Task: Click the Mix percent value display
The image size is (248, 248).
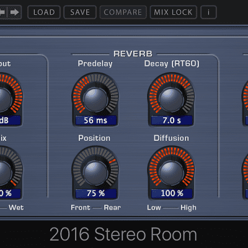Action: 10,193
